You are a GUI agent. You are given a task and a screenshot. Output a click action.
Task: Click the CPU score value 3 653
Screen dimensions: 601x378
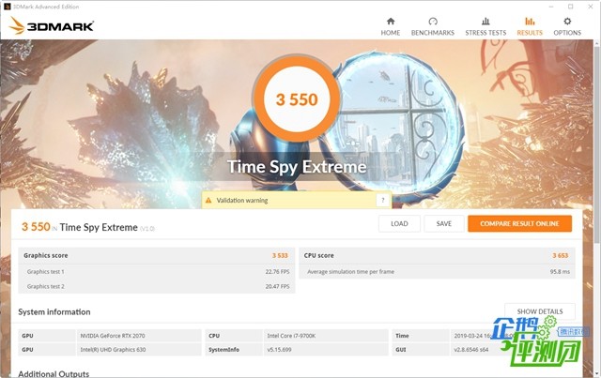pos(561,255)
